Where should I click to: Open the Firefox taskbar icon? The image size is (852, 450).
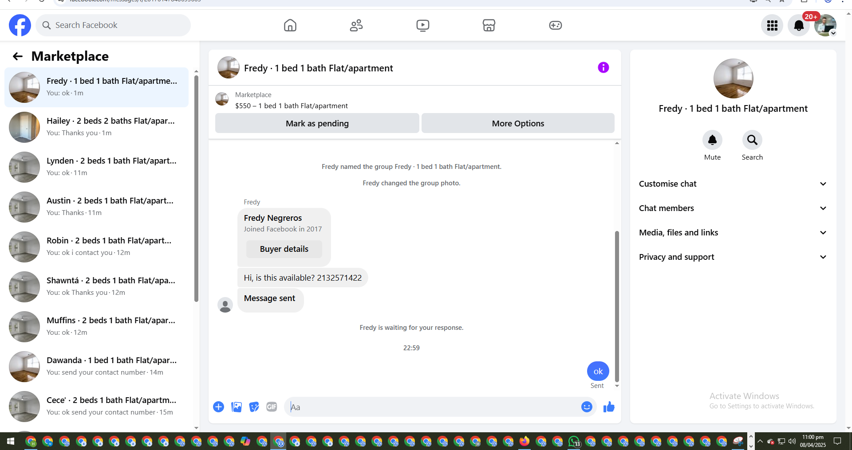(525, 441)
